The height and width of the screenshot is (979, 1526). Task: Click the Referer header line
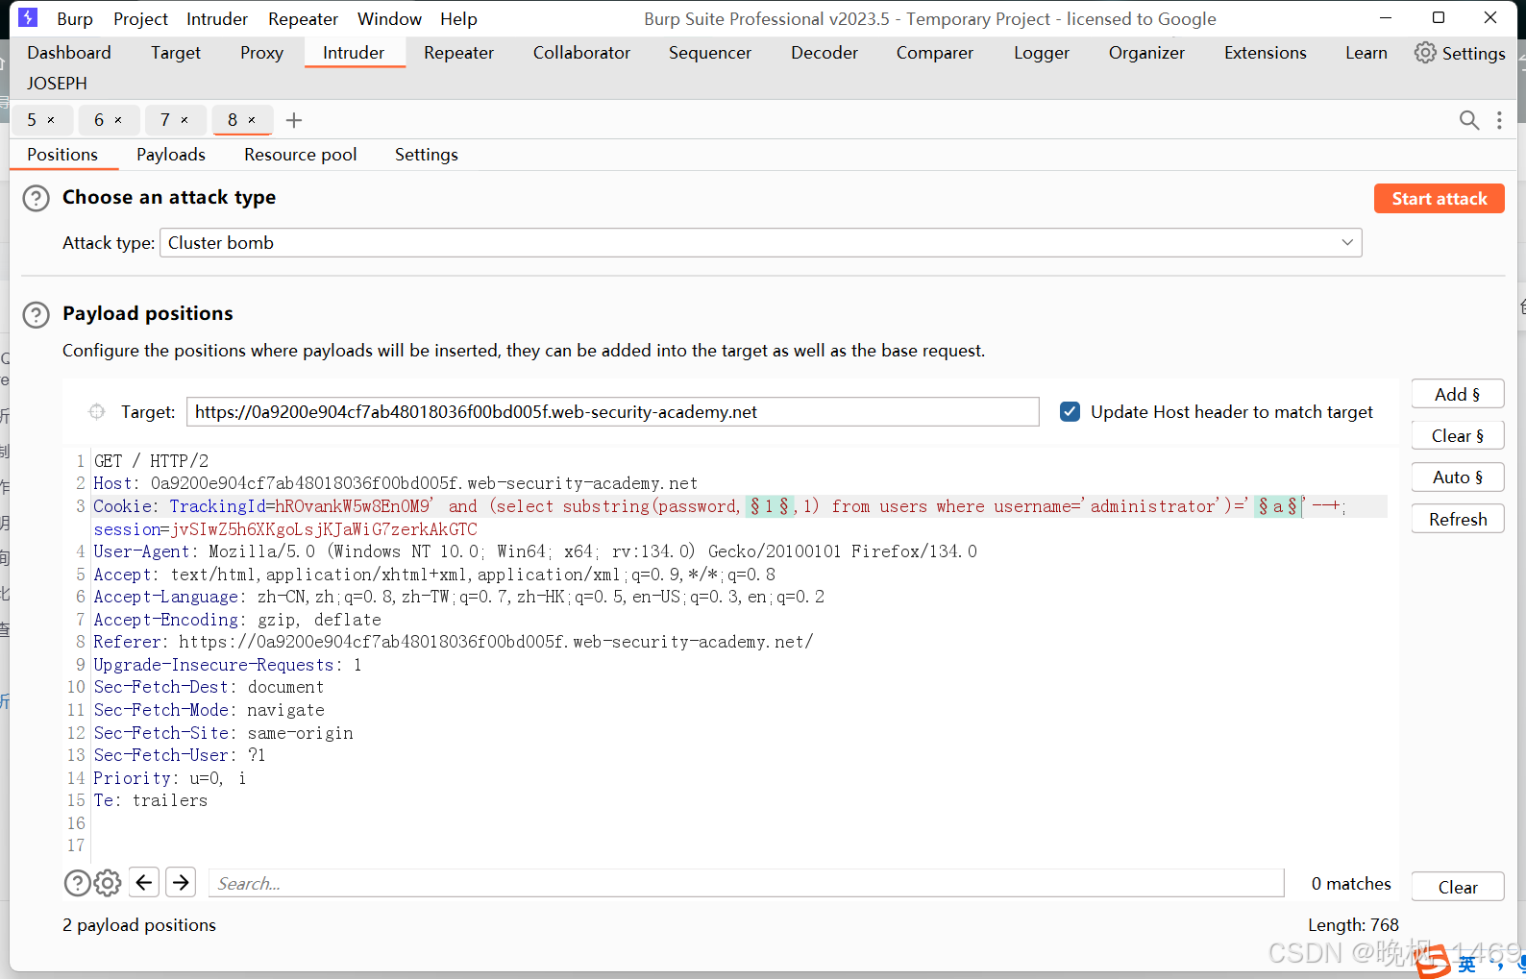click(454, 642)
